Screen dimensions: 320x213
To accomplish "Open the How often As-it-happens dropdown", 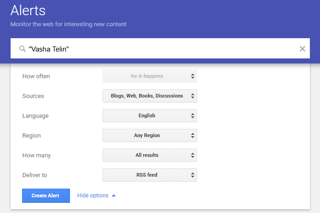I will 150,76.
